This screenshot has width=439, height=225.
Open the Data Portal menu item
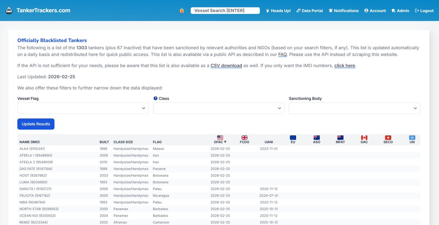click(x=309, y=11)
